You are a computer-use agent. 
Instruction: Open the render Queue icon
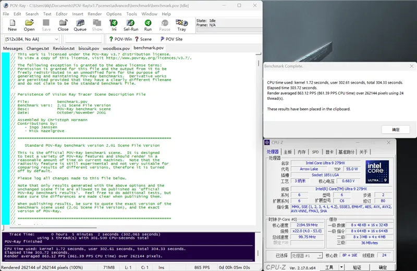coord(80,25)
